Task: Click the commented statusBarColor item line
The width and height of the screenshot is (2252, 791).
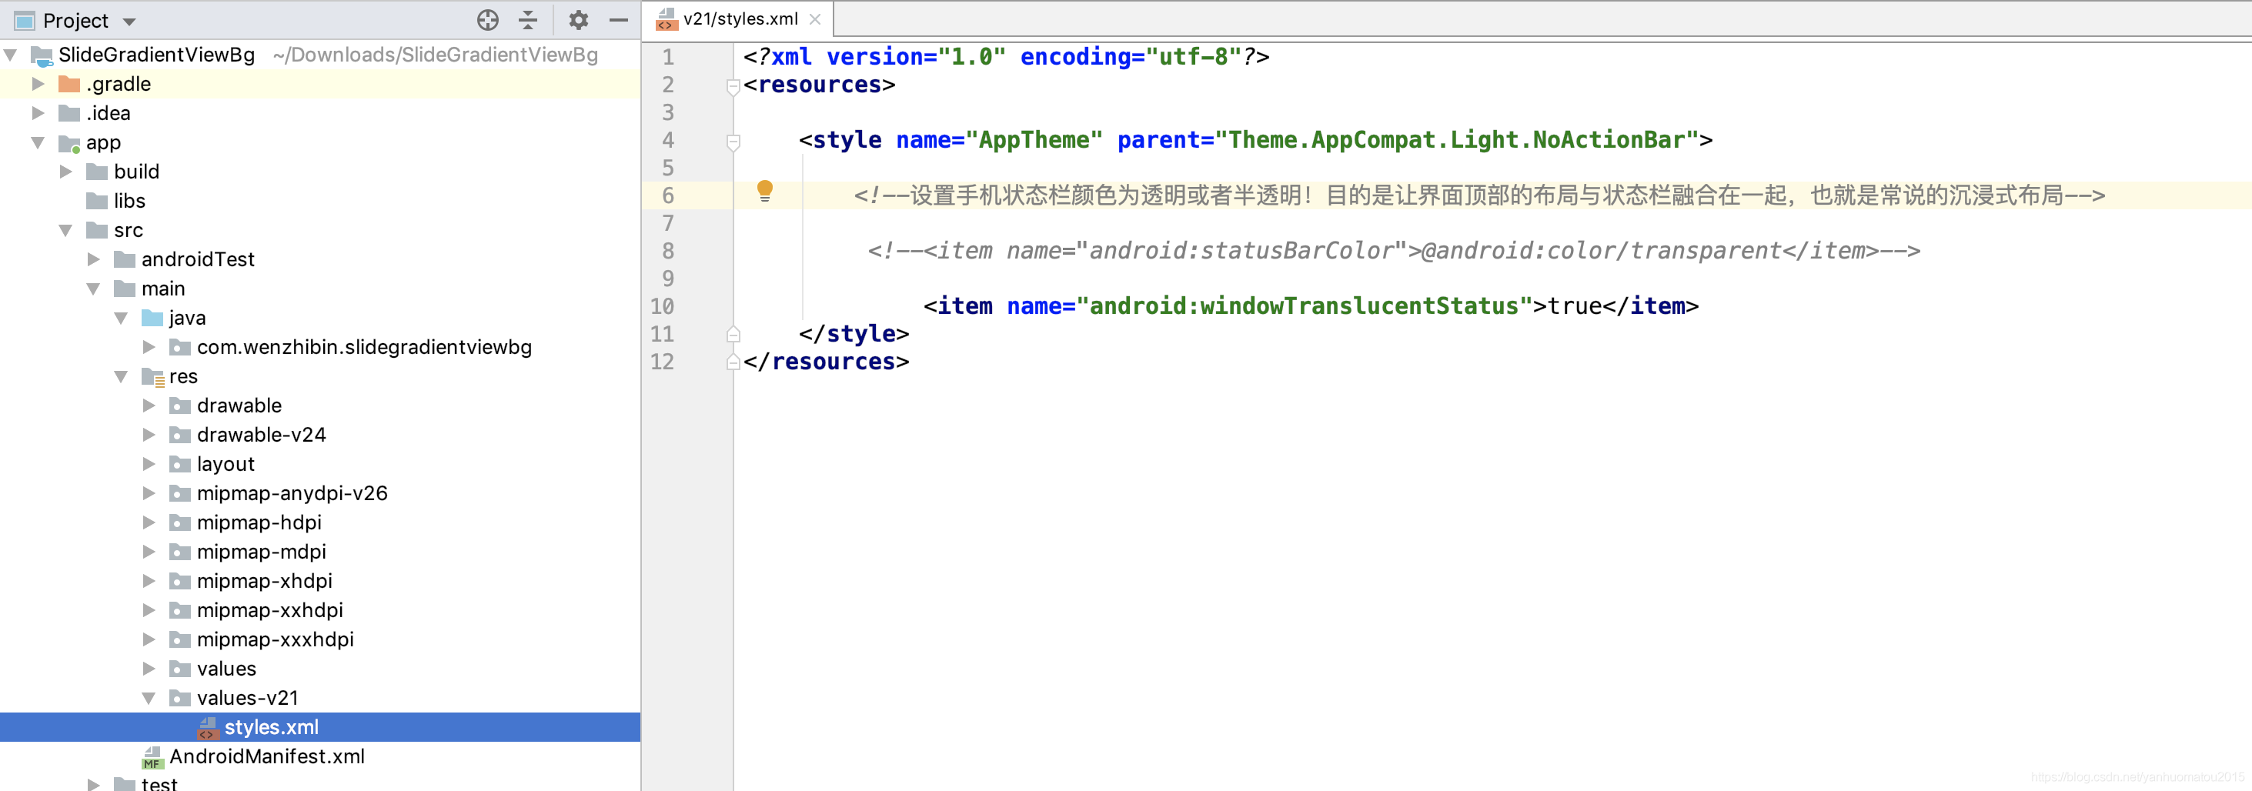Action: (1394, 251)
